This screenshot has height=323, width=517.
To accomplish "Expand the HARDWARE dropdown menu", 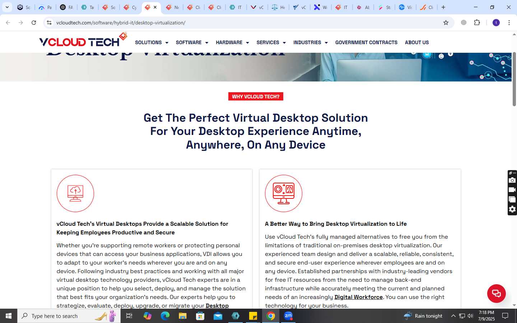I will click(232, 42).
